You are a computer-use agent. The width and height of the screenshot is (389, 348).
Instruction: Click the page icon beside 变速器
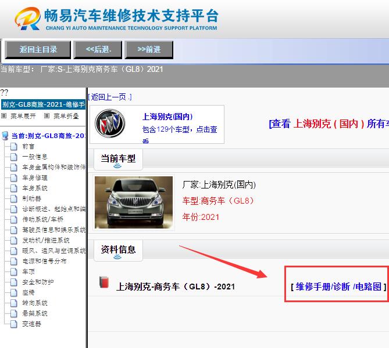pos(13,324)
